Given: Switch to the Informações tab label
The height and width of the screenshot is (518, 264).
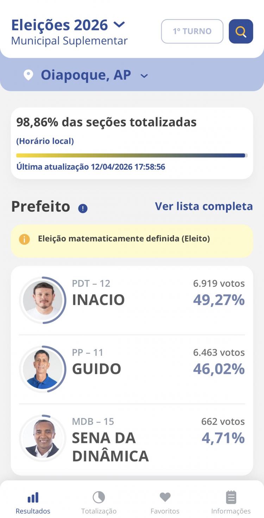Looking at the screenshot, I should tap(231, 511).
